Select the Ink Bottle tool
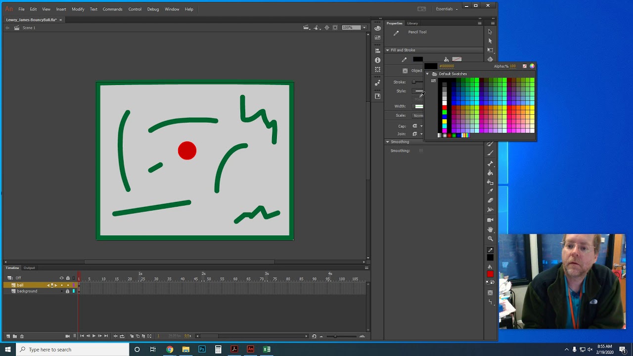 click(x=490, y=182)
